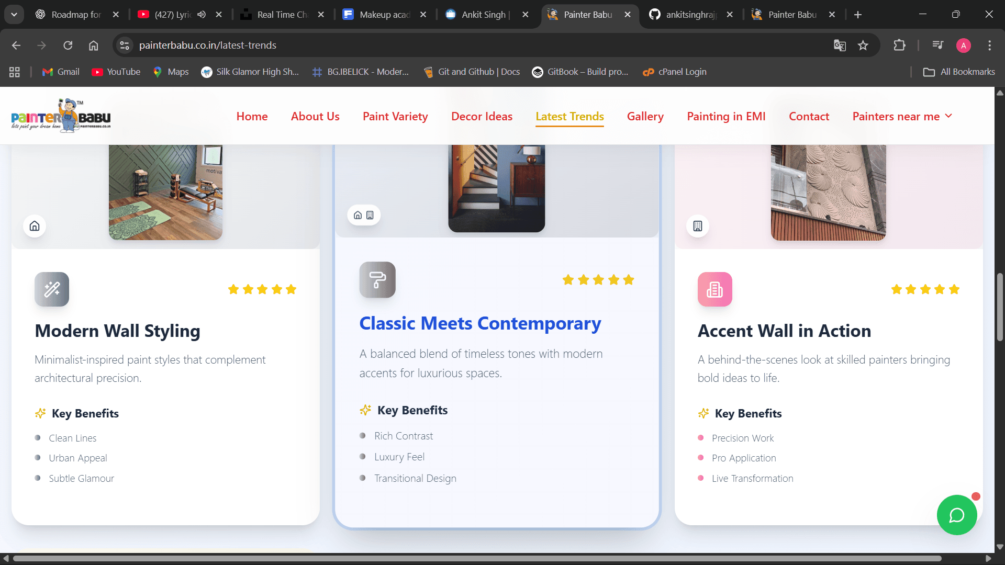Click the Painter Babu logo
Screen dimensions: 1005x565
click(61, 116)
